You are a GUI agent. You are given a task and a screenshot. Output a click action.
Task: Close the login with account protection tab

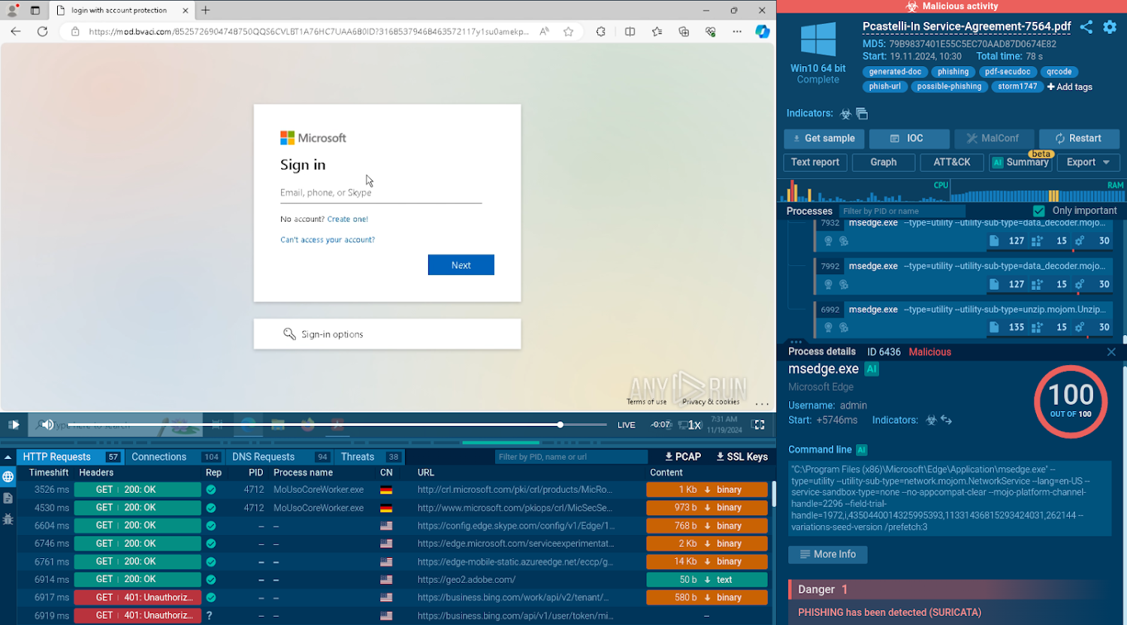(x=186, y=11)
